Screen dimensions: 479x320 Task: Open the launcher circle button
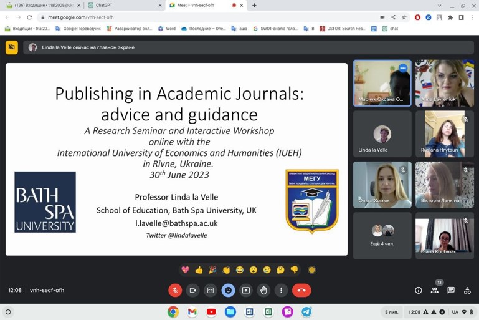8,312
